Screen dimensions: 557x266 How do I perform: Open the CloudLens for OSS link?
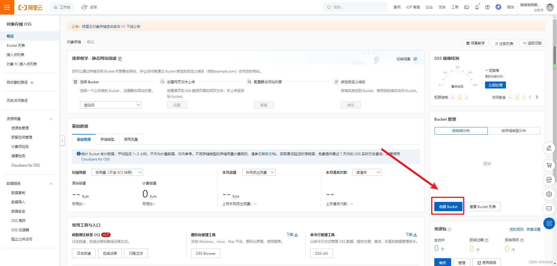click(95, 159)
